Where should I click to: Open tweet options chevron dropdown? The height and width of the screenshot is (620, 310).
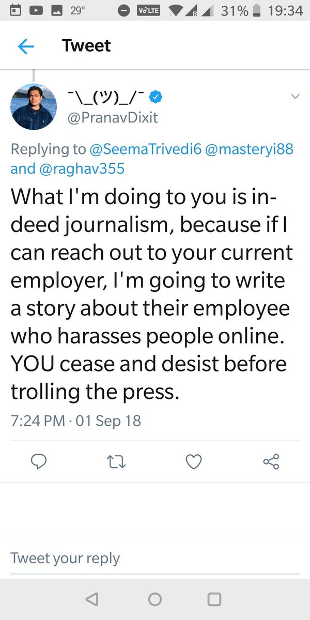[295, 97]
